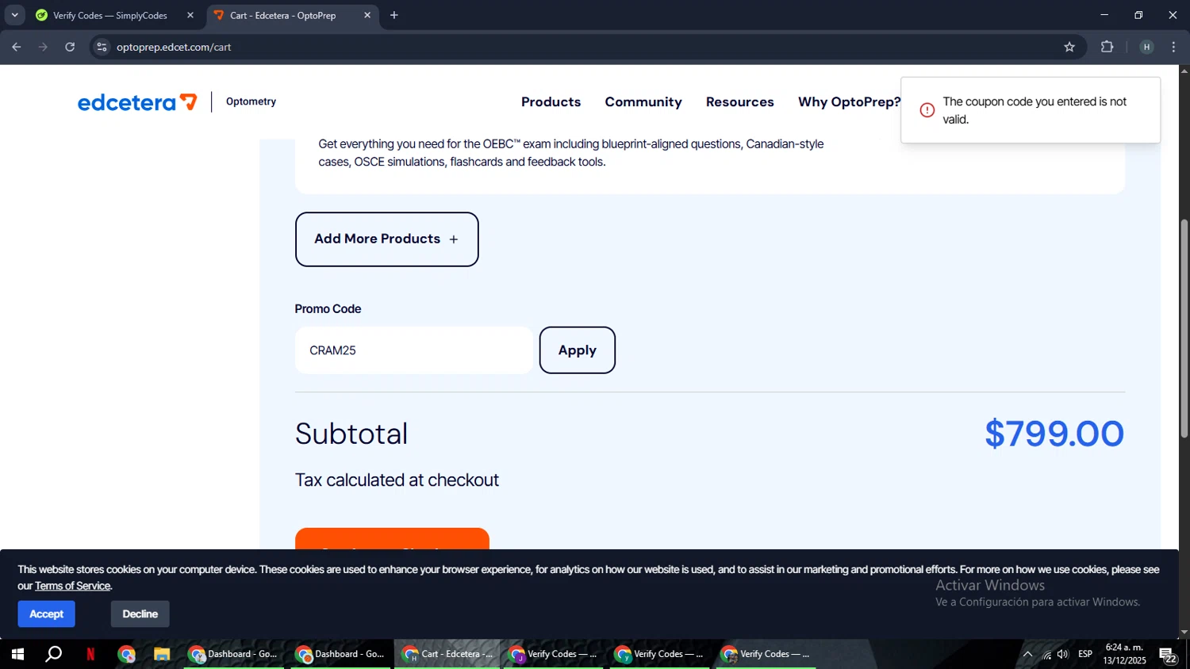
Task: Minimize the browser window
Action: pyautogui.click(x=1104, y=15)
